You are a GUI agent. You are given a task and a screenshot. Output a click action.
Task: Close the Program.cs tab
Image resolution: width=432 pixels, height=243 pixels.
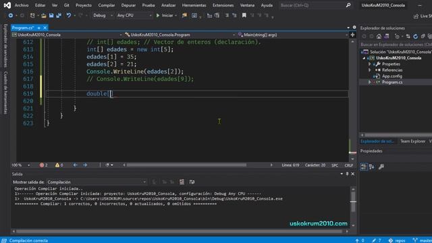pos(45,28)
